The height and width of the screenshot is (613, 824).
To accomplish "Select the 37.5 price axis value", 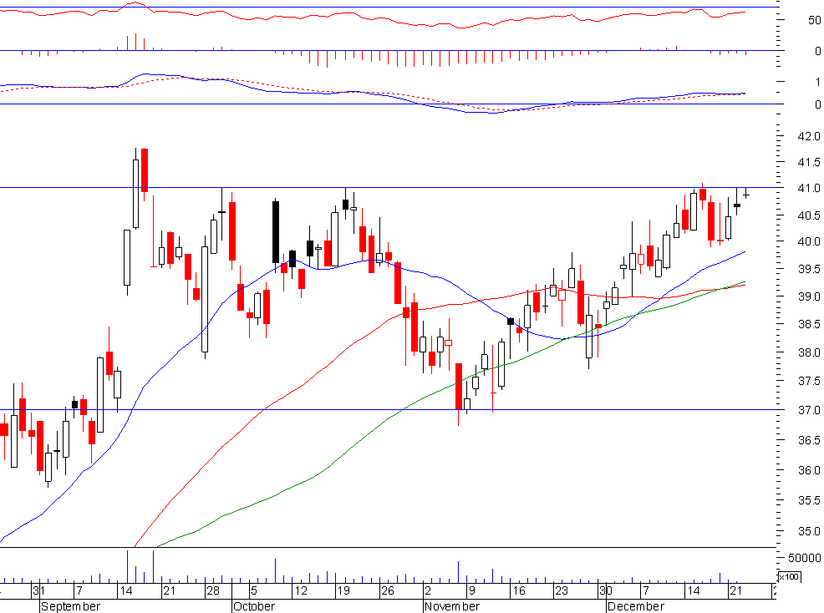I will tap(809, 381).
